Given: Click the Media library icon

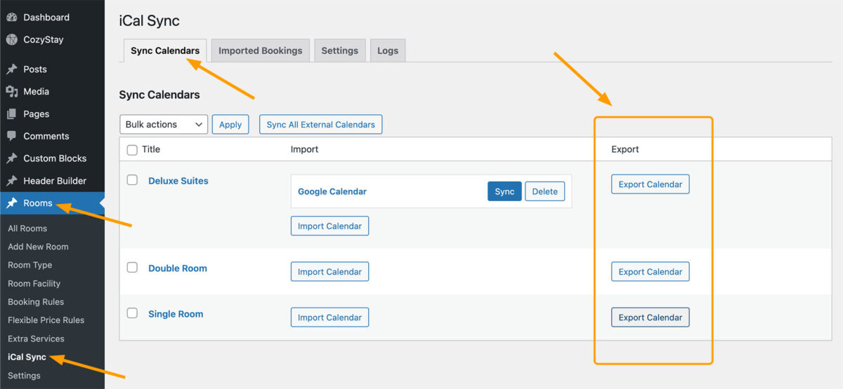Looking at the screenshot, I should [11, 91].
